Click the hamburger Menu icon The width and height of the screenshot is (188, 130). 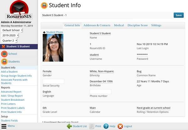pos(4,126)
